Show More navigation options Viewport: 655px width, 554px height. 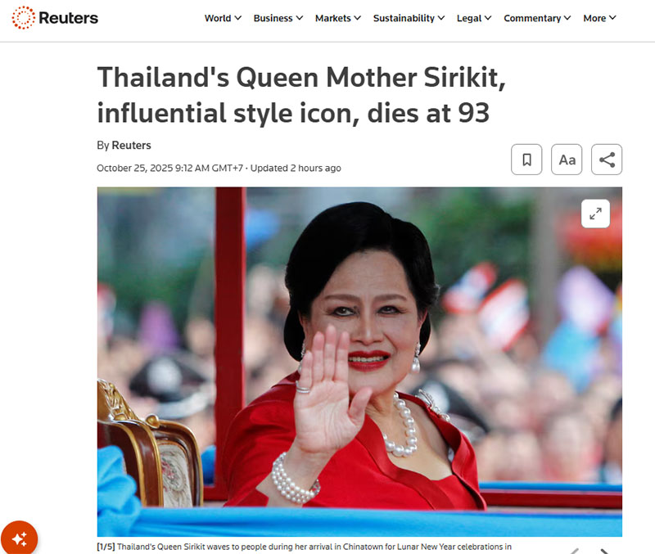point(599,18)
